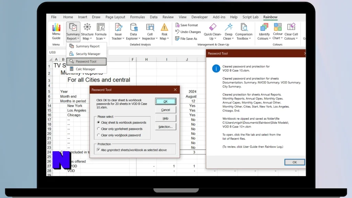Open the File tab
The width and height of the screenshot is (352, 198).
[x=54, y=17]
